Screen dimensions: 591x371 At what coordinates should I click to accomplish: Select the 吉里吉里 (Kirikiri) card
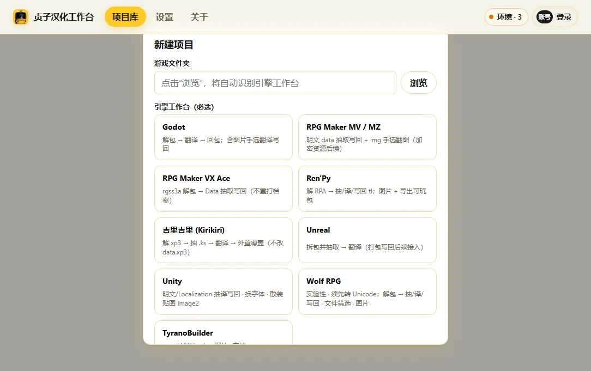(x=224, y=240)
